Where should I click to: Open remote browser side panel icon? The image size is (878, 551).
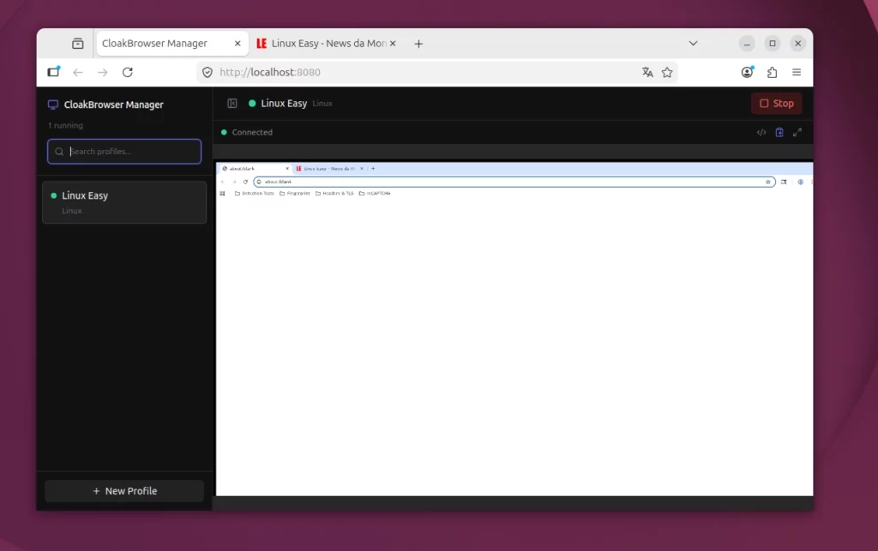[784, 182]
